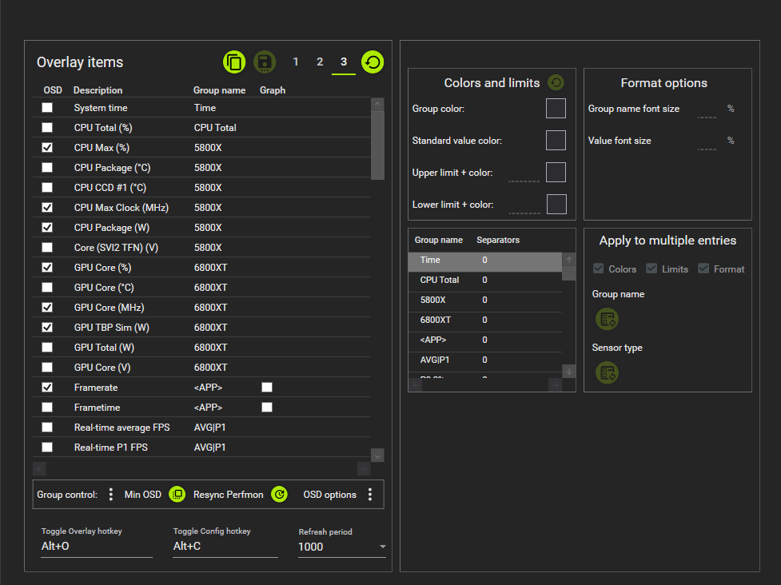This screenshot has width=781, height=585.
Task: Click the Group name apply icon
Action: click(x=608, y=320)
